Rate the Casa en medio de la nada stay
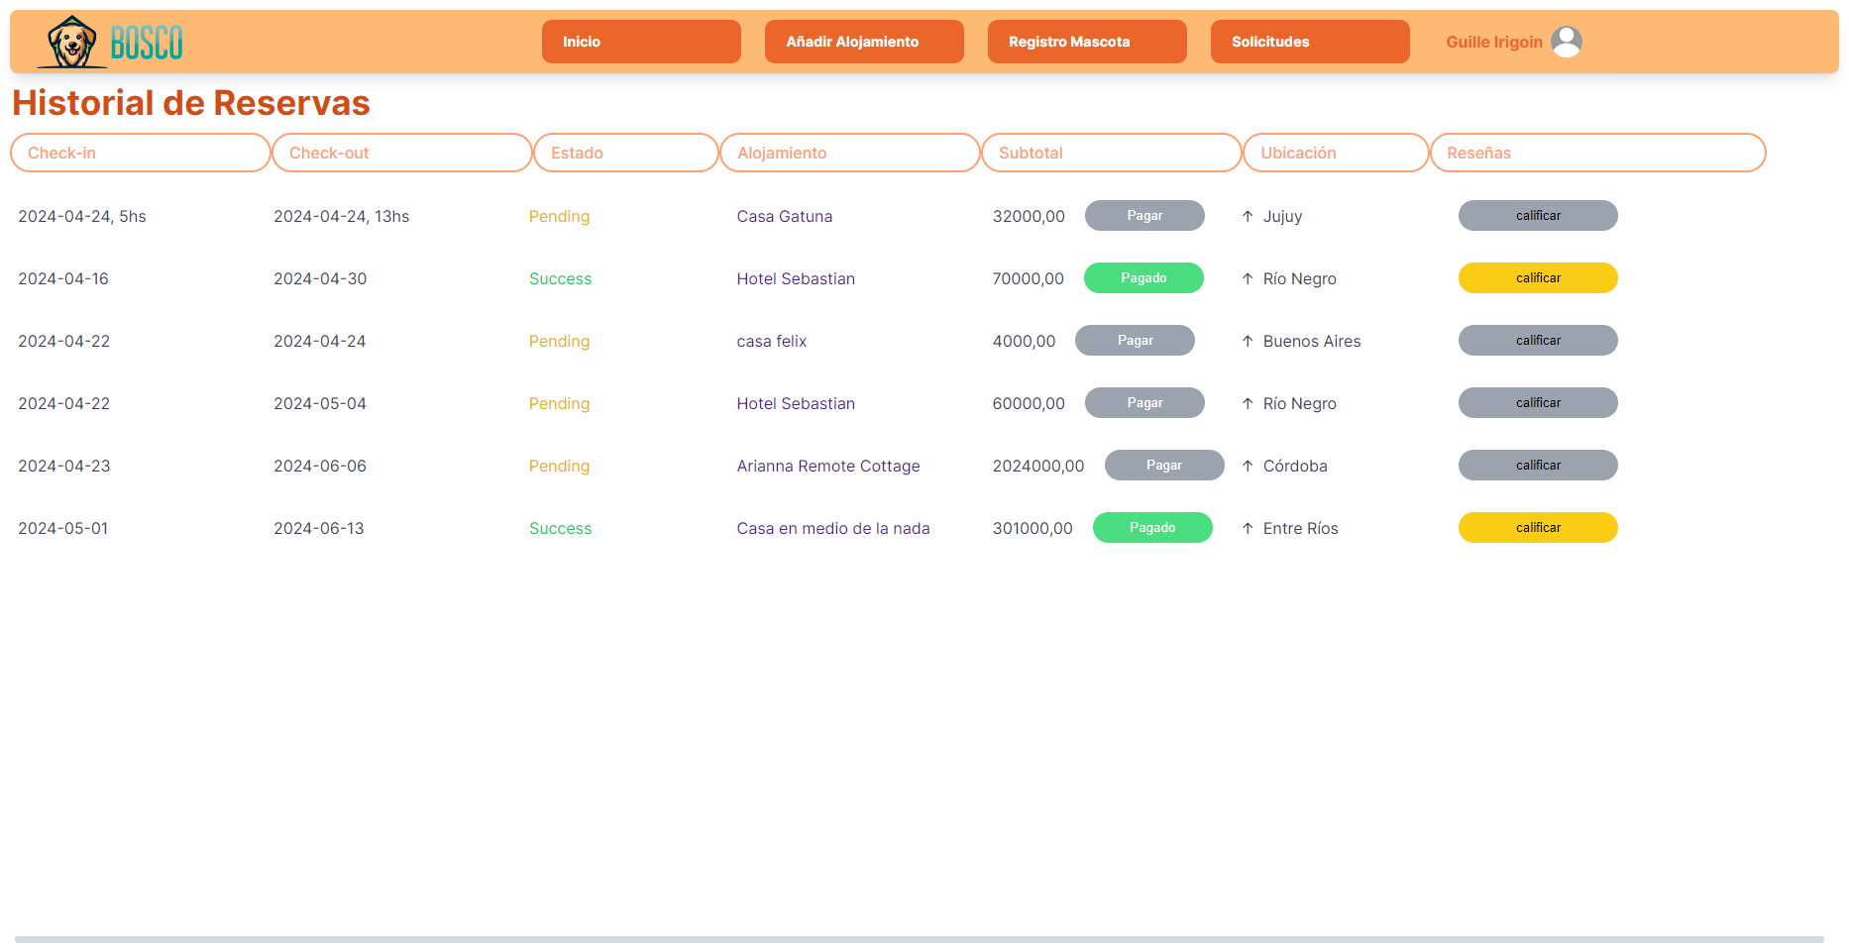This screenshot has width=1849, height=947. point(1538,528)
